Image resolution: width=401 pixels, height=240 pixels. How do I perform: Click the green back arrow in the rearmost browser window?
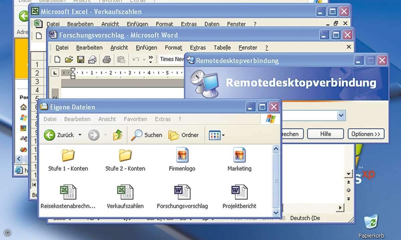(24, 16)
